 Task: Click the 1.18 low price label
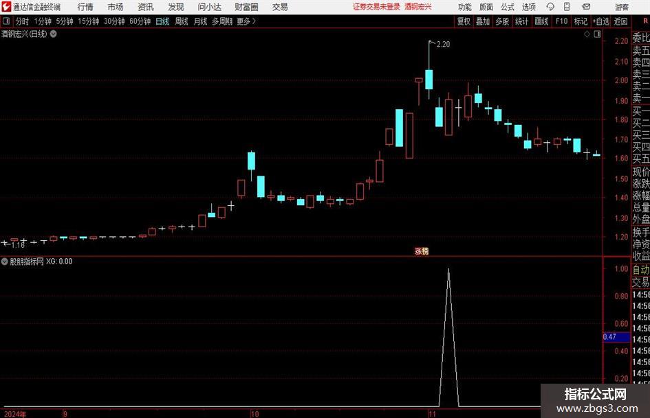19,245
